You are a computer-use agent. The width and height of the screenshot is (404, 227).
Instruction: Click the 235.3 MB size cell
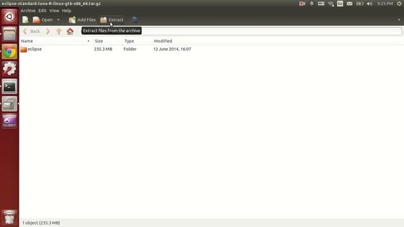pyautogui.click(x=103, y=49)
